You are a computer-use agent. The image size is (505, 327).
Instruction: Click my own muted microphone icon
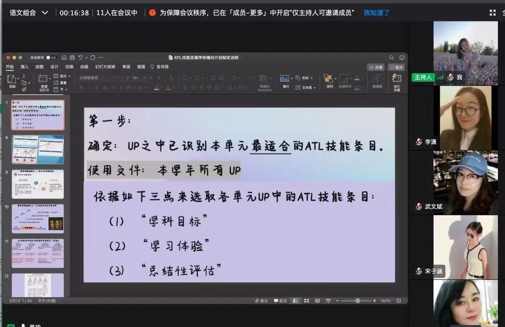tap(451, 77)
